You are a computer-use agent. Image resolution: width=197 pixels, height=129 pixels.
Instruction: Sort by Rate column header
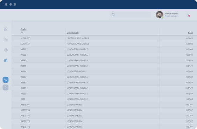coord(190,33)
